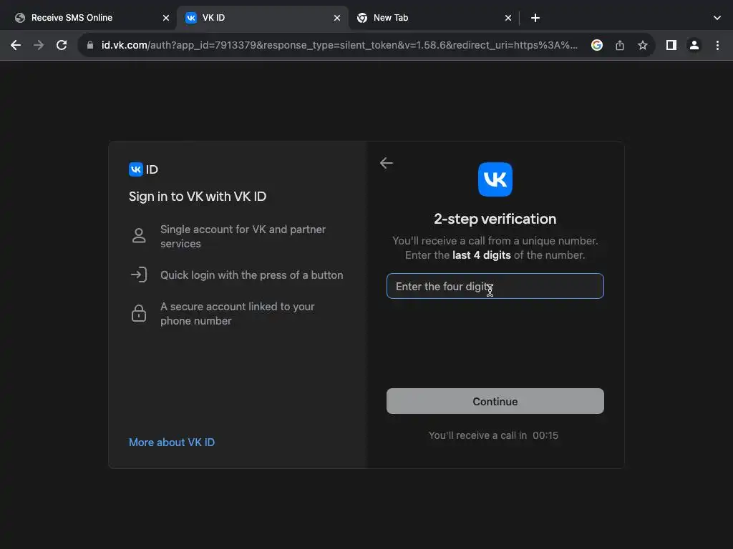The width and height of the screenshot is (733, 549).
Task: Click the last 4 digits text
Action: 482,255
